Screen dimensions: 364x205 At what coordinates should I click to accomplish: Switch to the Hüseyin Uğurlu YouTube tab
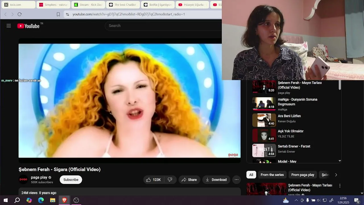tap(193, 5)
